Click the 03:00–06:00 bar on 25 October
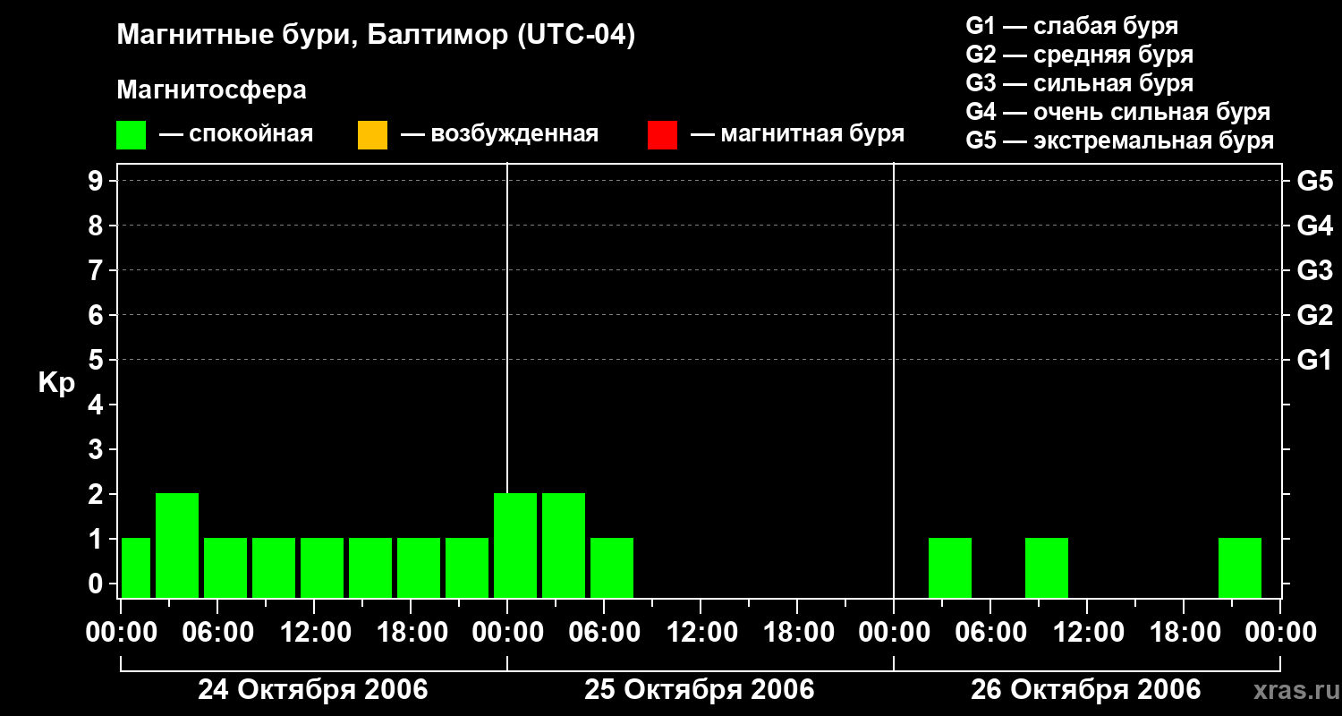The height and width of the screenshot is (716, 1342). pos(564,546)
